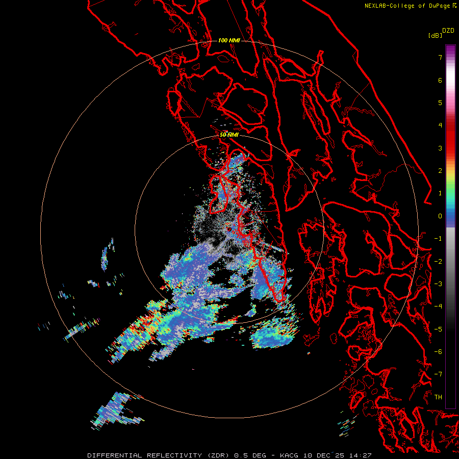This screenshot has height=459, width=459.
Task: Click the "14:27" timestamp
Action: pos(362,455)
